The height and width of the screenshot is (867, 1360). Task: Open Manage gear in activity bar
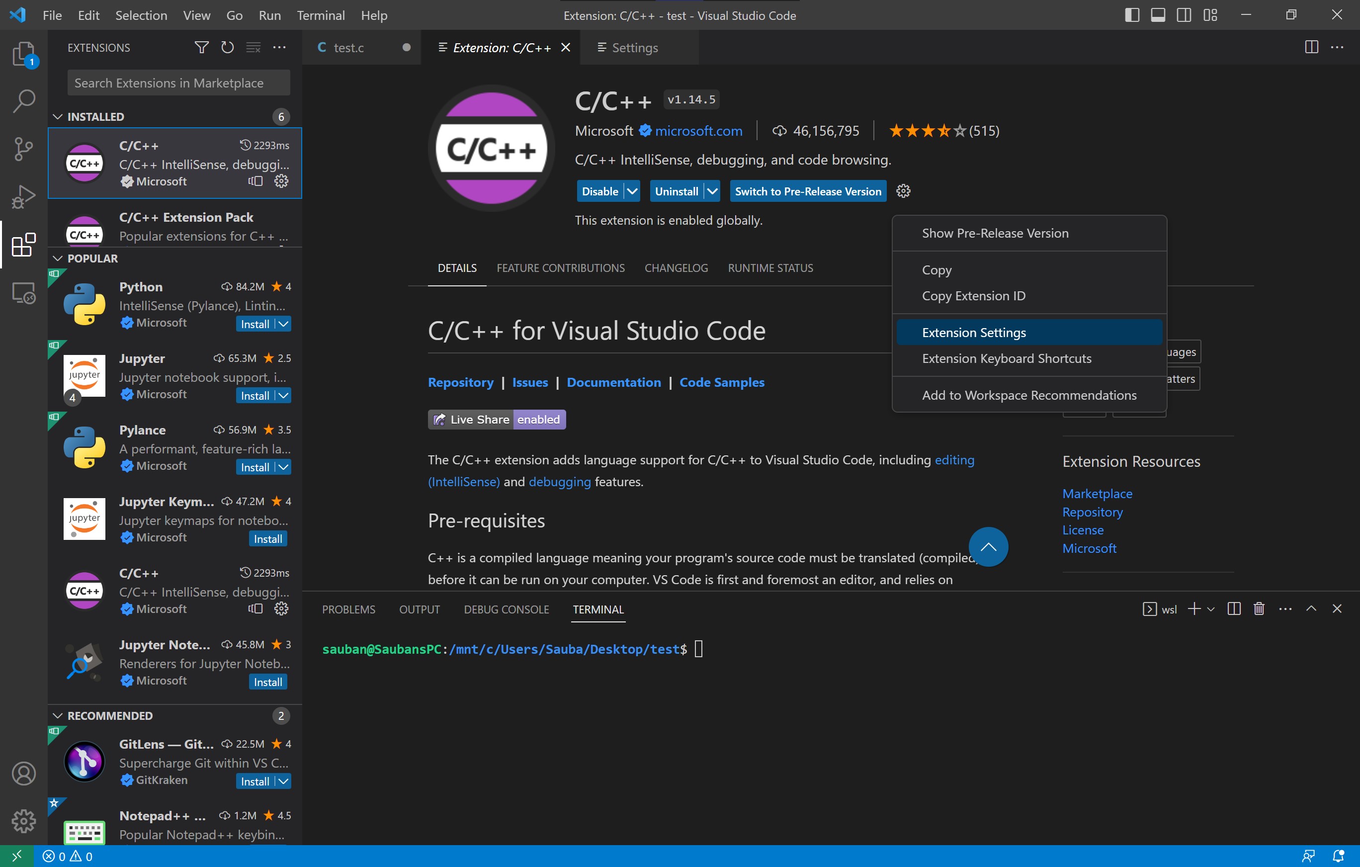(x=24, y=820)
